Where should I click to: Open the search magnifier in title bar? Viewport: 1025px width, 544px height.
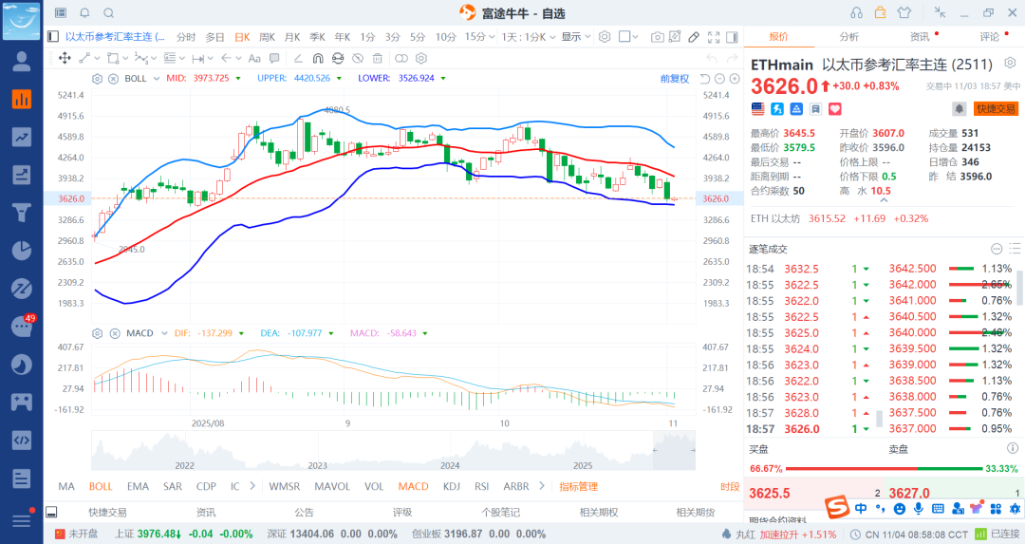point(108,13)
